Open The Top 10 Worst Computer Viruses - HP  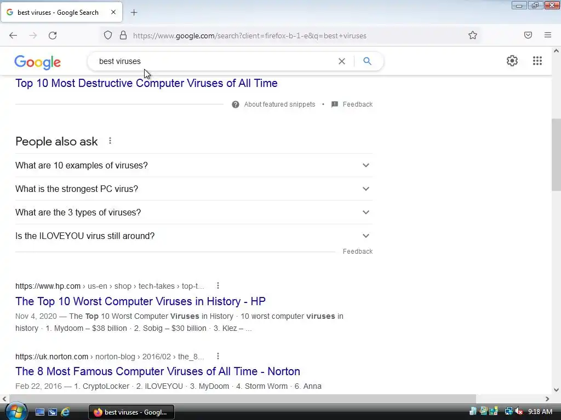(x=140, y=301)
